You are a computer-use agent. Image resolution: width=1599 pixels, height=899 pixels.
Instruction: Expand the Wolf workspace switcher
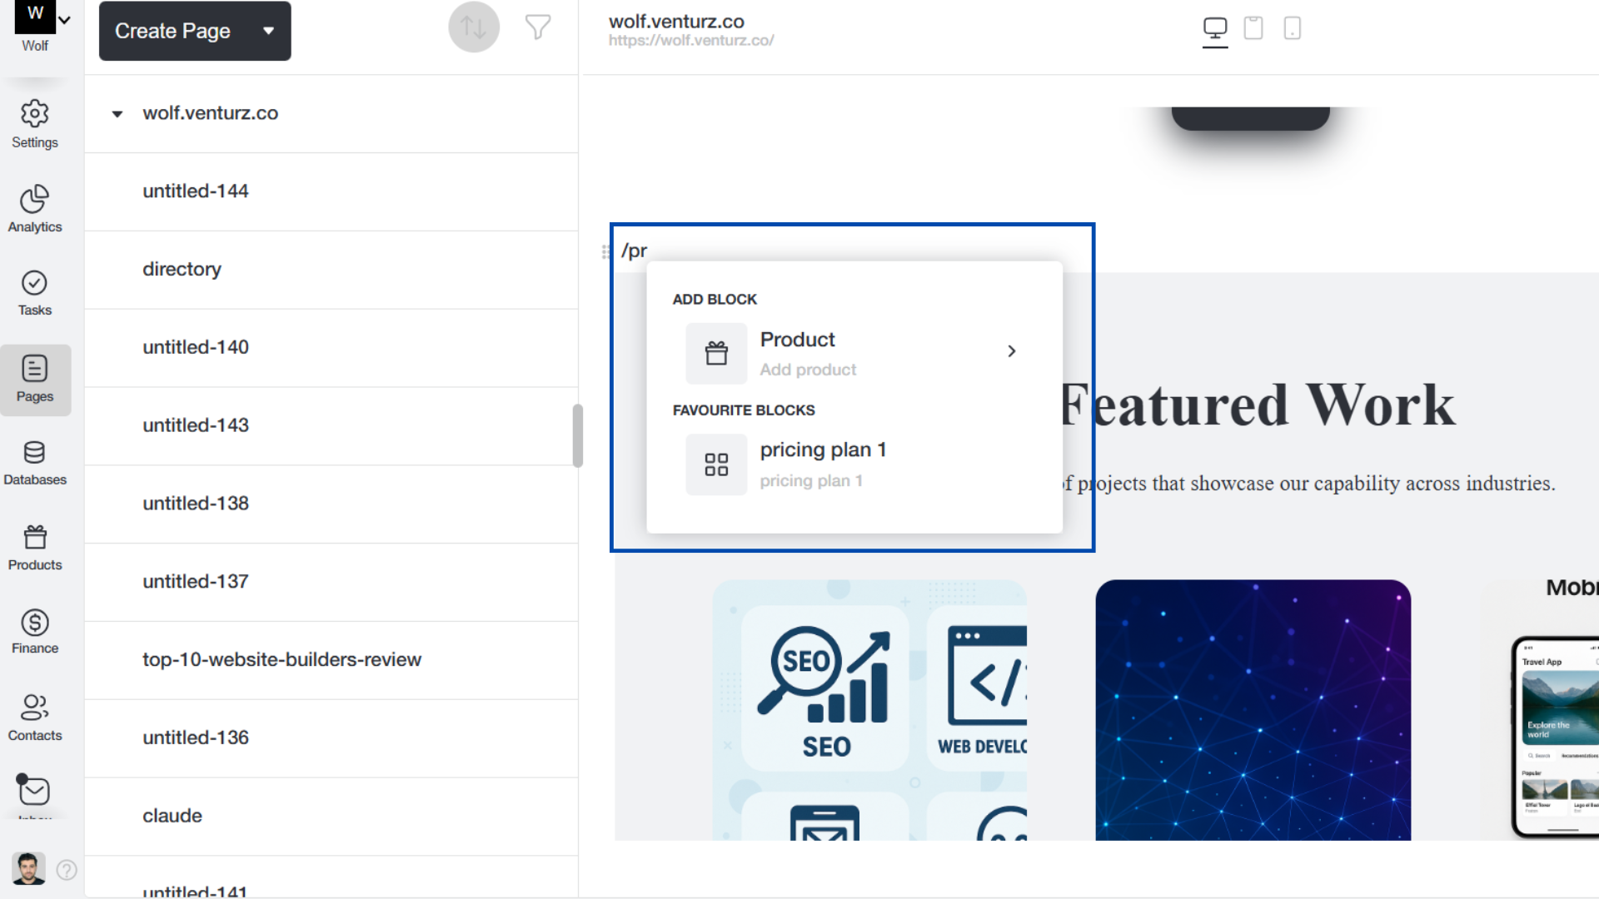click(x=64, y=20)
